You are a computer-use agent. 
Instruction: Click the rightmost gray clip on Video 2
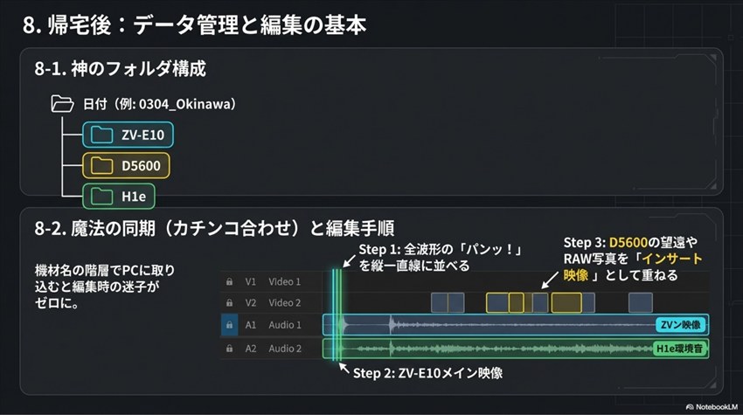tap(640, 303)
